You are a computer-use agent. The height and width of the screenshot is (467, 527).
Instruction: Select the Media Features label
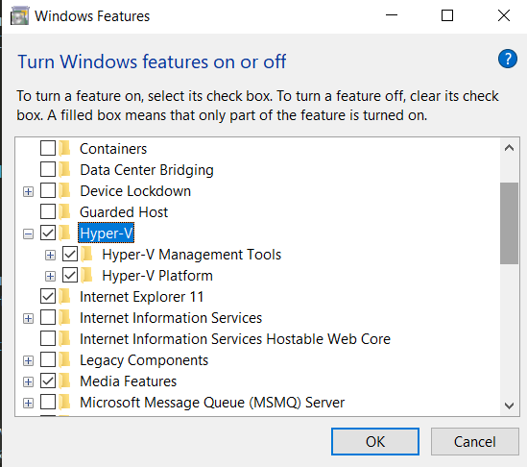pyautogui.click(x=128, y=381)
